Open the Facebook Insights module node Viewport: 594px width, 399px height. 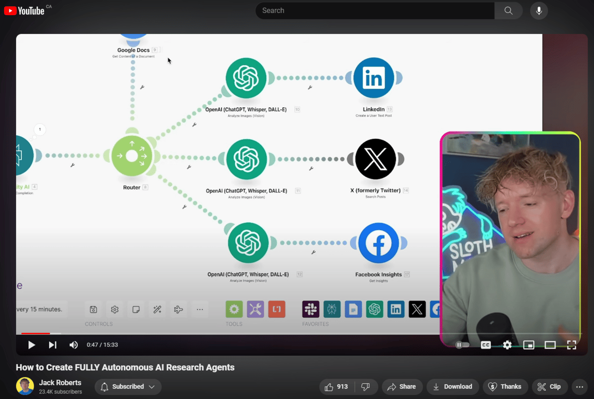(378, 243)
